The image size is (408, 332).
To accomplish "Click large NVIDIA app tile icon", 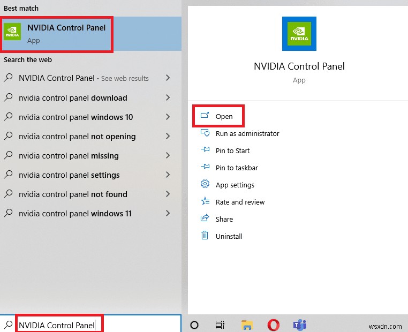I will (x=299, y=34).
